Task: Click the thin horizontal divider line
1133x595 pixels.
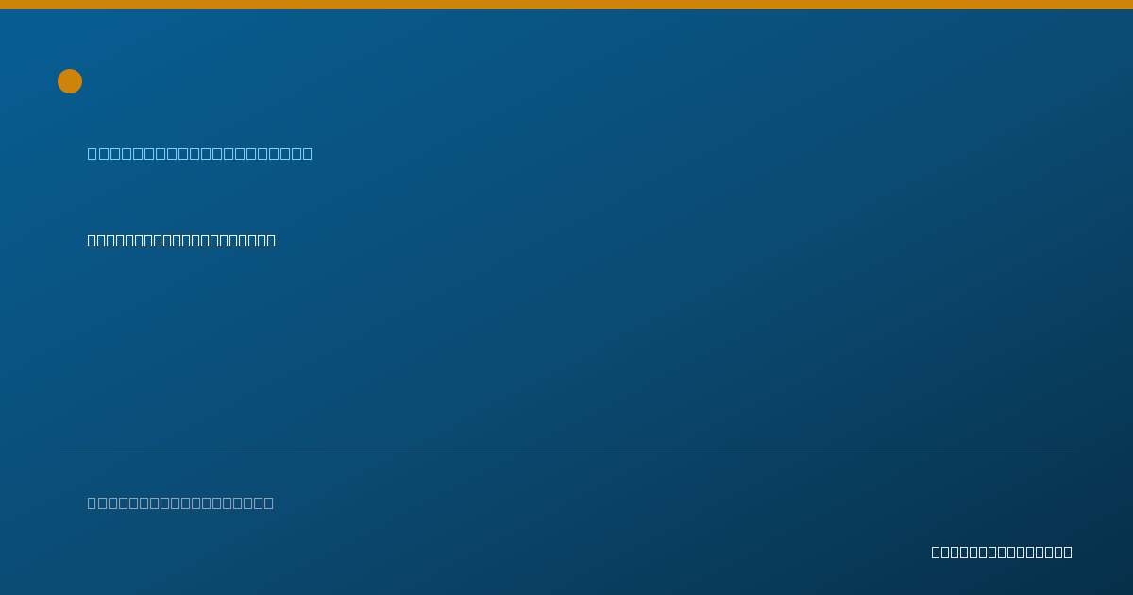Action: click(566, 450)
